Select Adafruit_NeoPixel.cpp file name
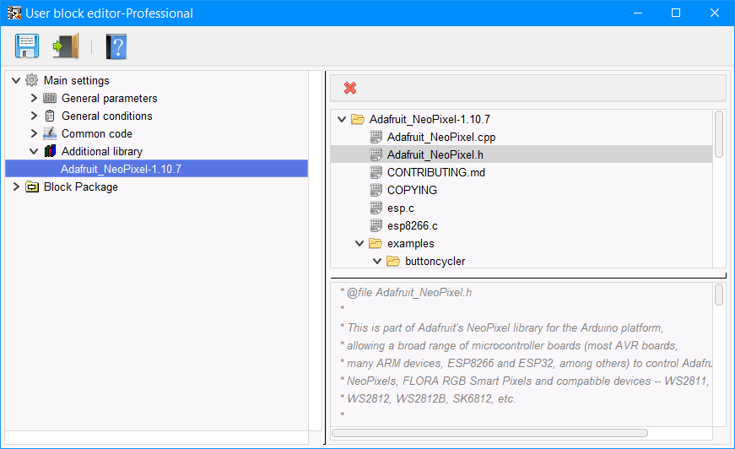Image resolution: width=735 pixels, height=449 pixels. [441, 137]
